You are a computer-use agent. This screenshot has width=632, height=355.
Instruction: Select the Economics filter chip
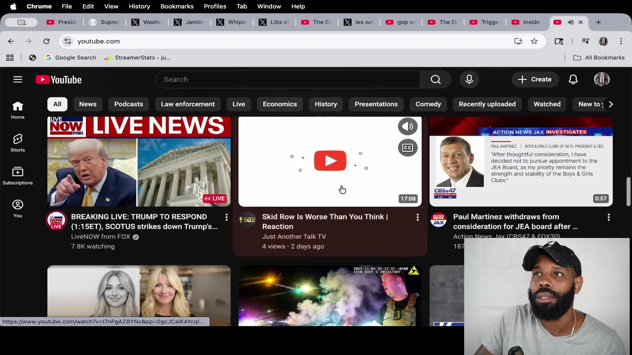[x=279, y=104]
